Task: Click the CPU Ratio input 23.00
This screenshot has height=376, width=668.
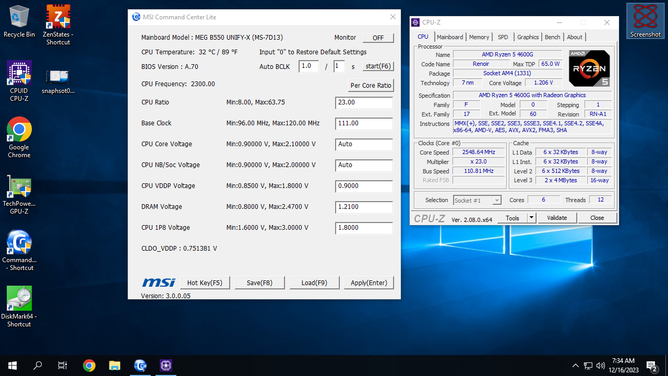Action: click(364, 103)
